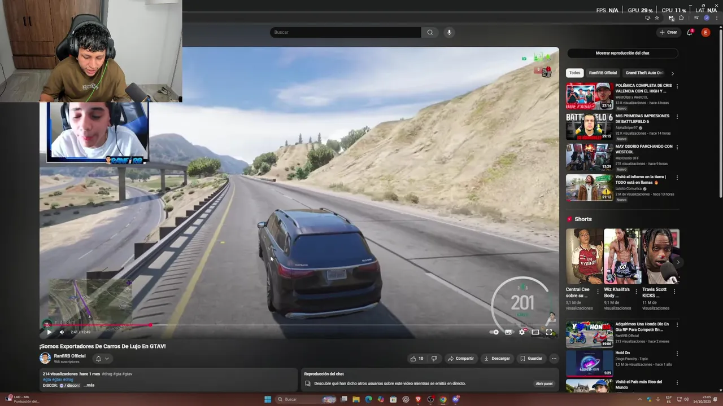Open the Polémica completa de Cris Valencia thumbnail
The width and height of the screenshot is (723, 406).
point(589,96)
